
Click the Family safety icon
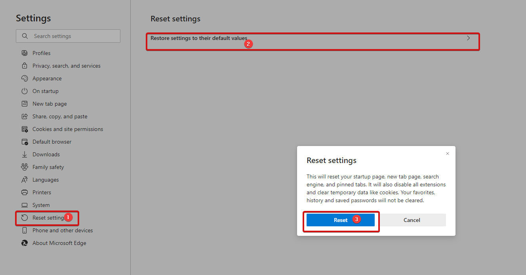[x=25, y=167]
